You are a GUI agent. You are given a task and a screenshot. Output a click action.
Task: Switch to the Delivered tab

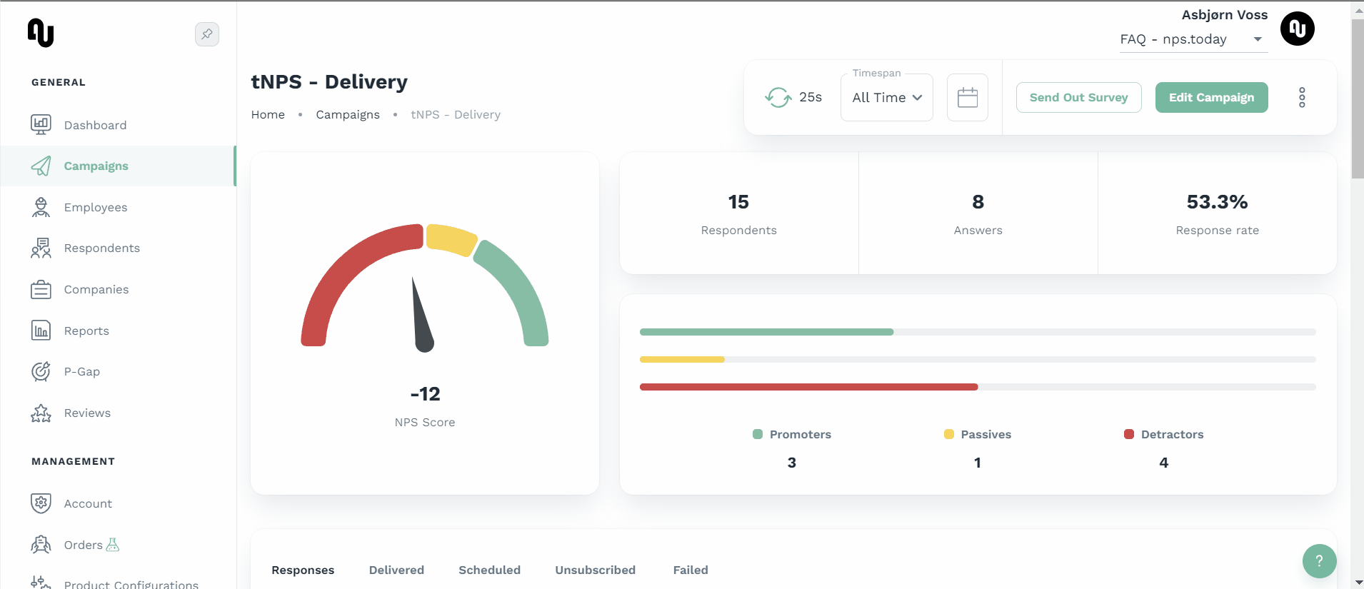click(396, 570)
